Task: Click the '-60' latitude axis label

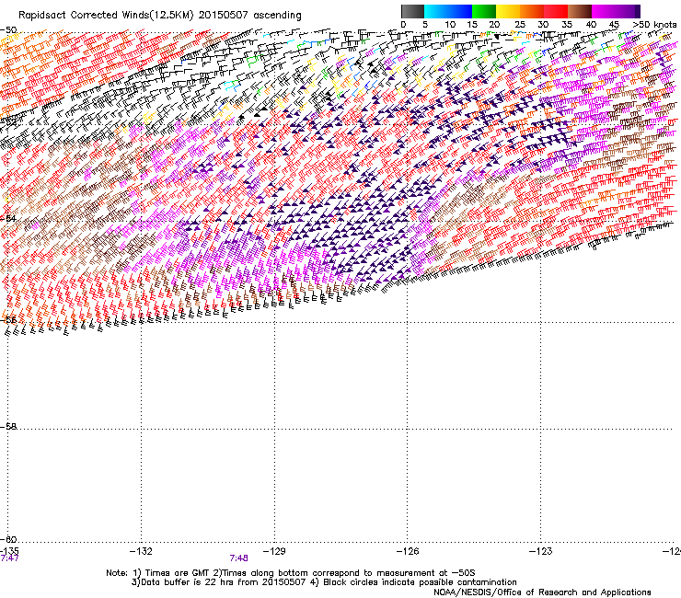Action: tap(8, 539)
